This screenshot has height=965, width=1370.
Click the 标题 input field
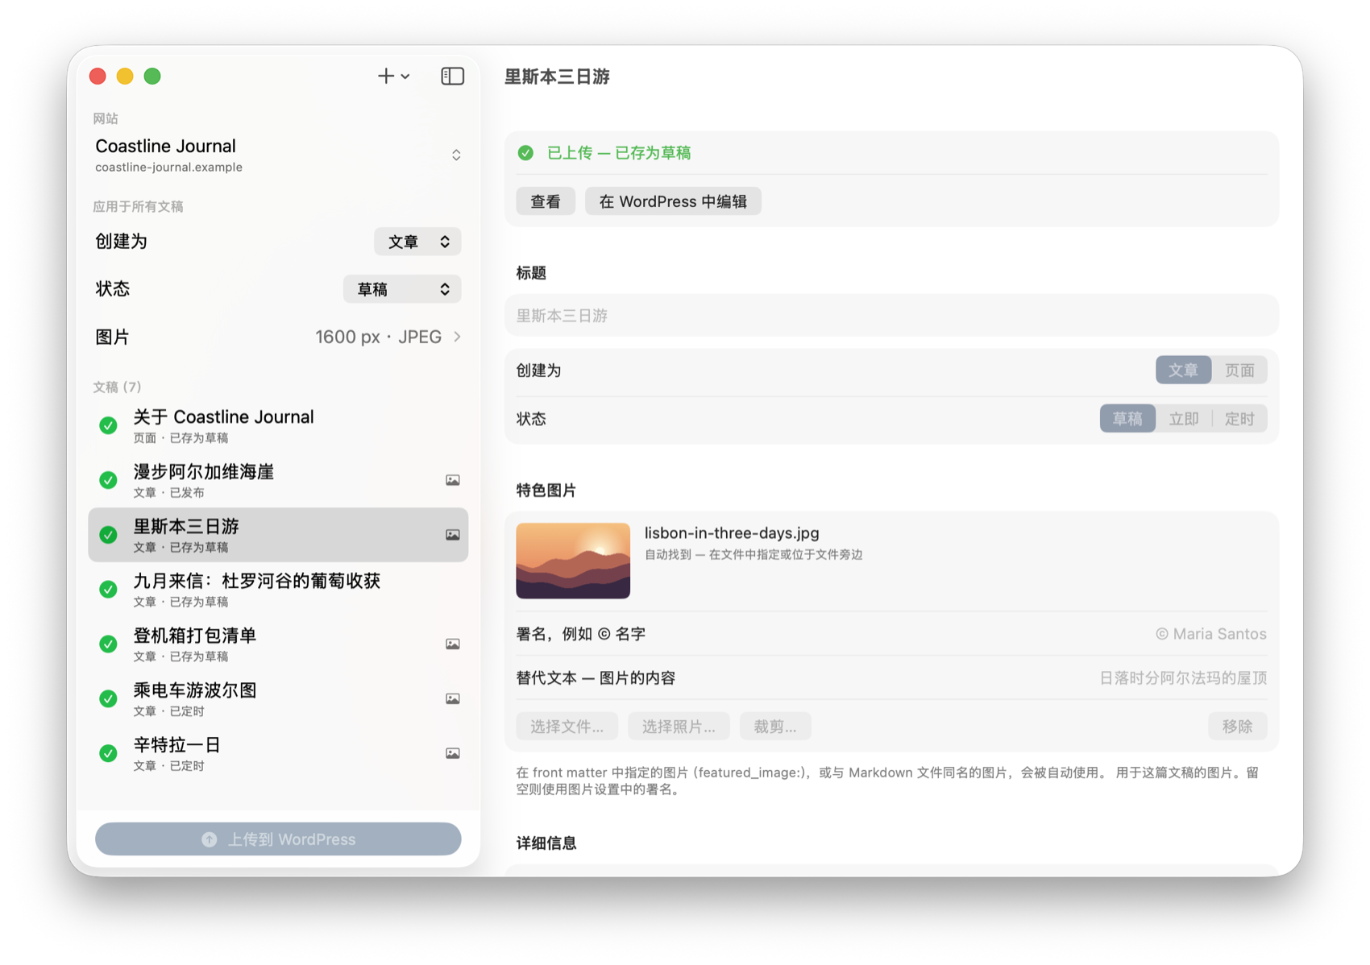pos(891,316)
